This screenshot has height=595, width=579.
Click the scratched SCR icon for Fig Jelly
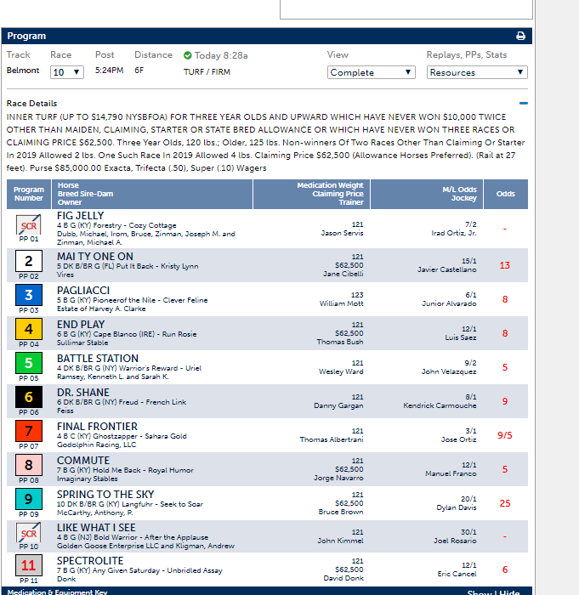pyautogui.click(x=29, y=226)
